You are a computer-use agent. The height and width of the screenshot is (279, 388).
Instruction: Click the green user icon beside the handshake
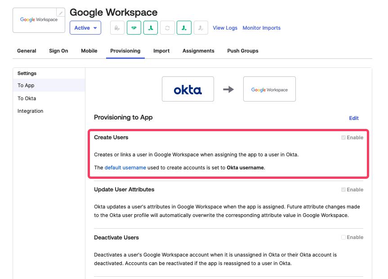click(x=151, y=28)
